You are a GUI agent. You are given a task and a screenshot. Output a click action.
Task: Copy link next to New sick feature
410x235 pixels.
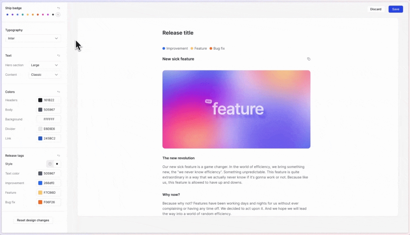click(308, 59)
